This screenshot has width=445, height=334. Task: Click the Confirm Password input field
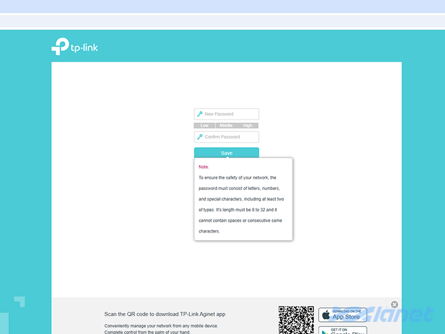[x=230, y=137]
